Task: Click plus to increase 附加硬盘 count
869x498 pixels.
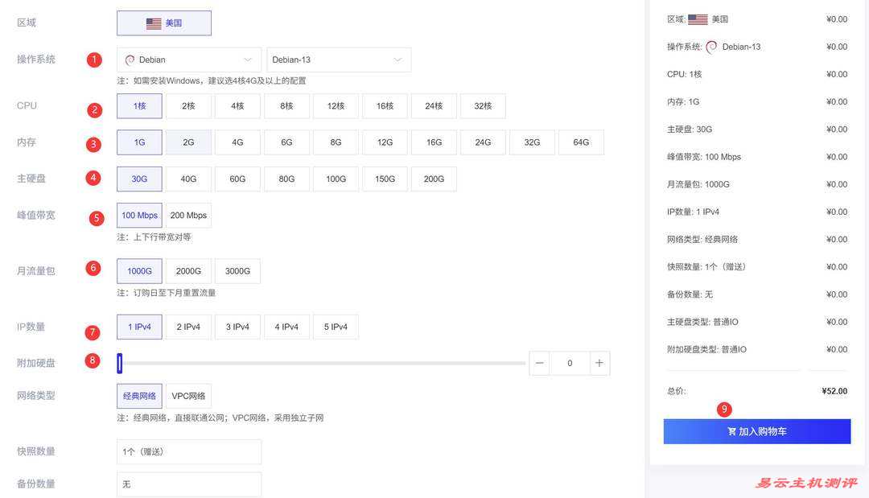Action: coord(599,363)
